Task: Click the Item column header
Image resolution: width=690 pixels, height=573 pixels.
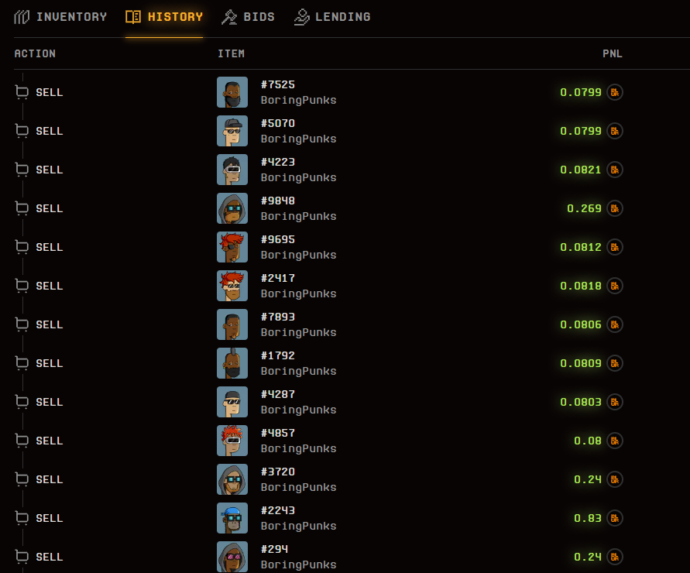Action: 231,53
